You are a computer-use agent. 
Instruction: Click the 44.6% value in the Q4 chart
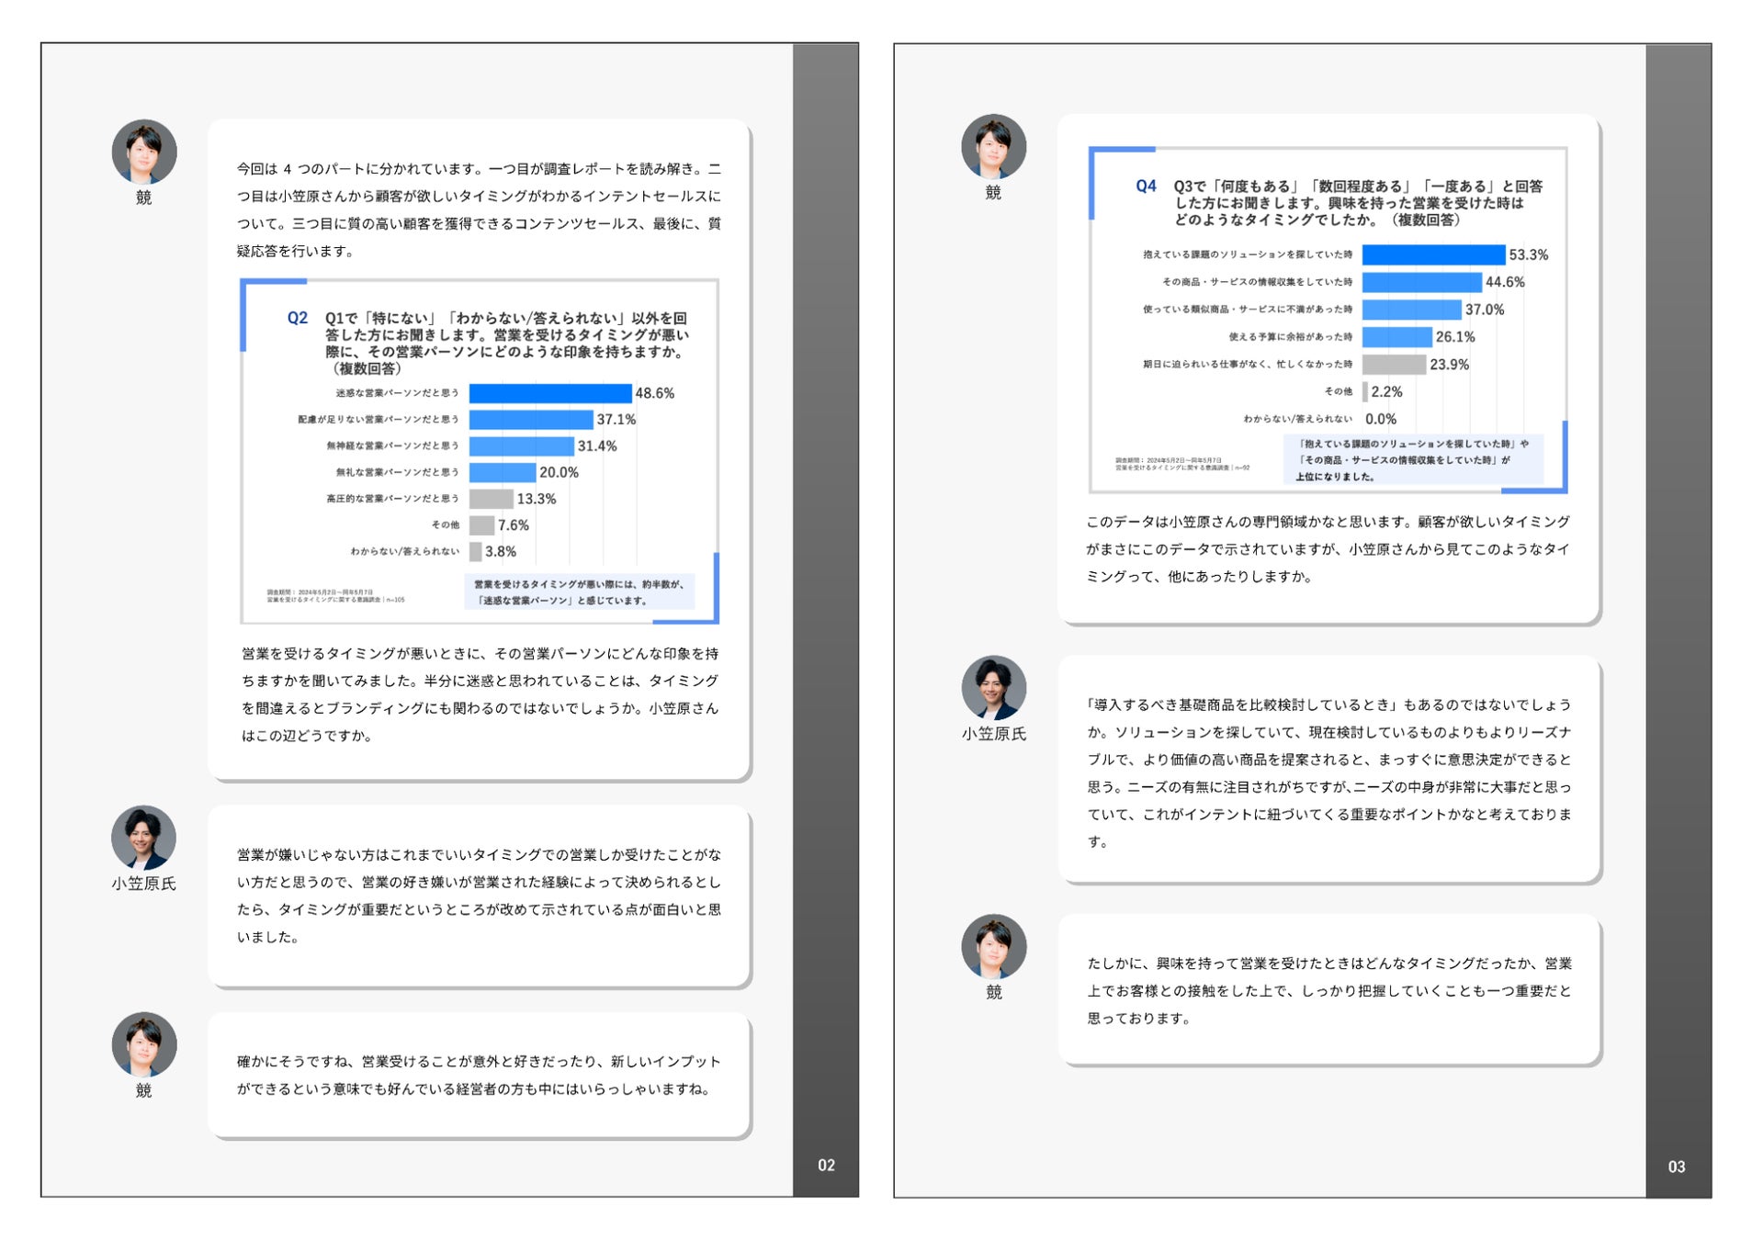[x=1505, y=283]
